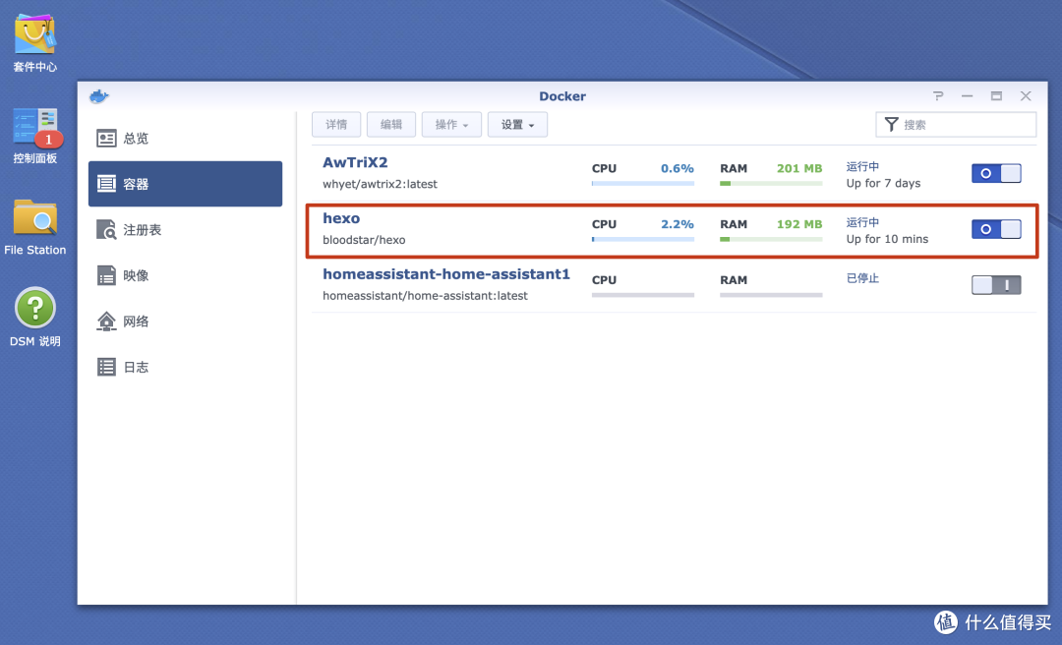Viewport: 1062px width, 645px height.
Task: Click the Docker whale icon in title bar
Action: click(x=98, y=96)
